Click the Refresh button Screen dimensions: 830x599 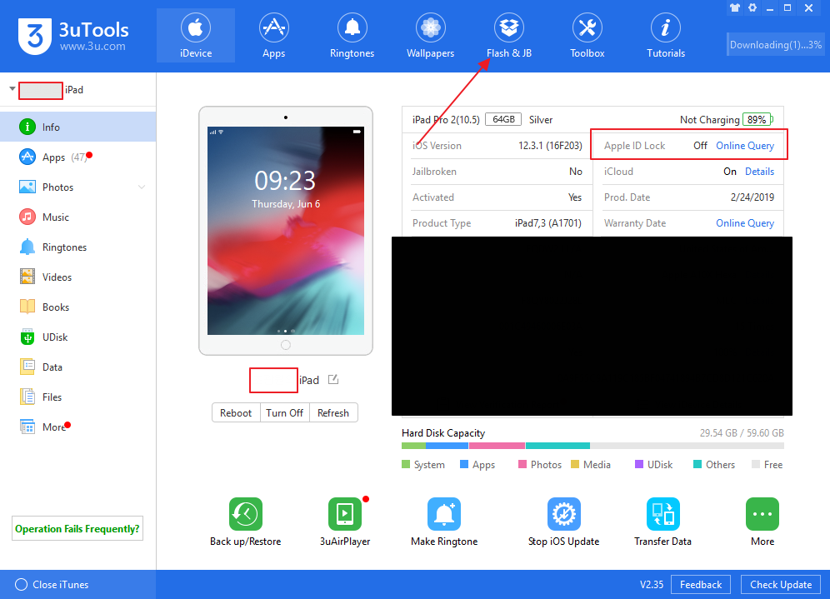pos(333,412)
